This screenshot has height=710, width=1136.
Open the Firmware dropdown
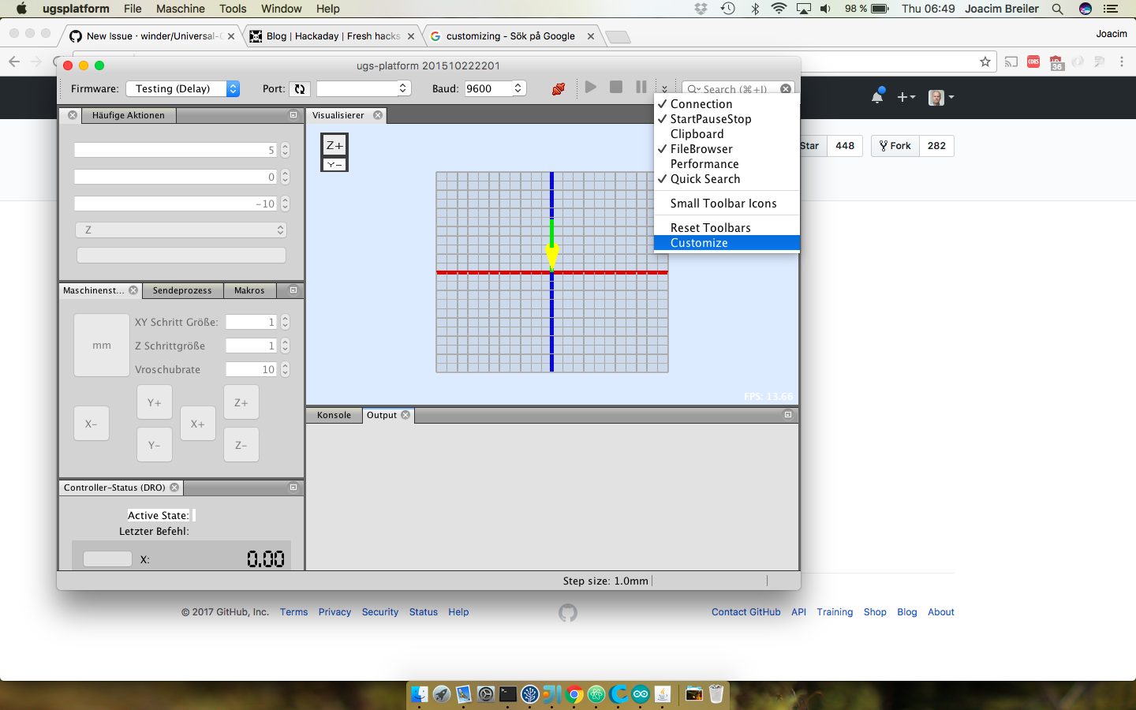[x=182, y=89]
